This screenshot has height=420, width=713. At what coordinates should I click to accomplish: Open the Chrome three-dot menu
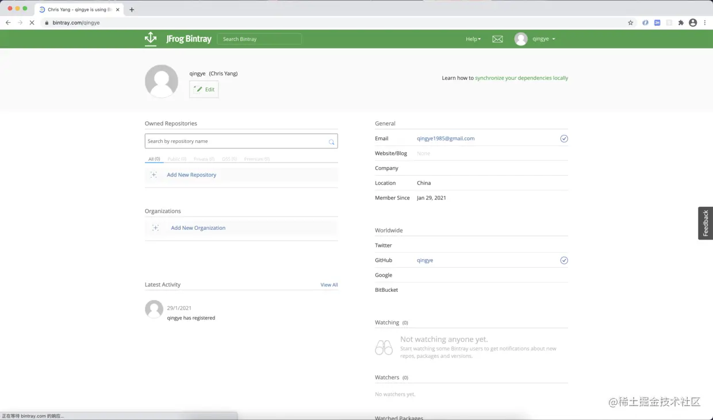(705, 23)
